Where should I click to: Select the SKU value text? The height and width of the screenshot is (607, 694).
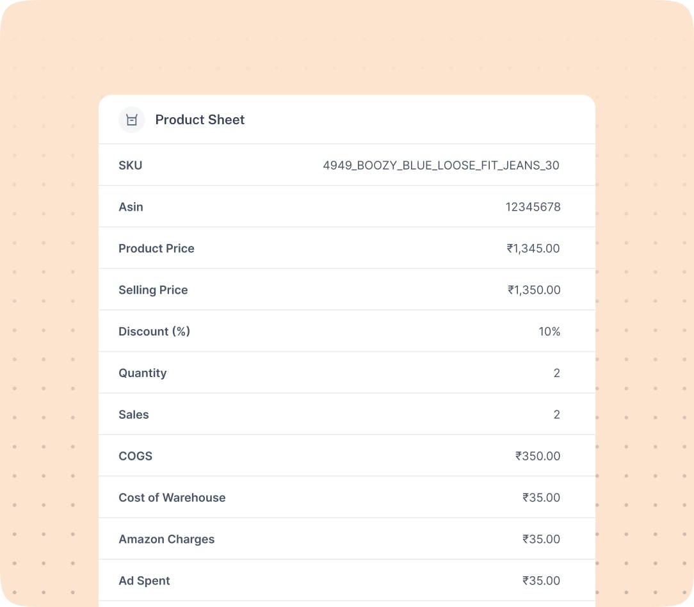(440, 166)
